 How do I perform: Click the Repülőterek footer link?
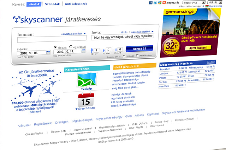43,124
